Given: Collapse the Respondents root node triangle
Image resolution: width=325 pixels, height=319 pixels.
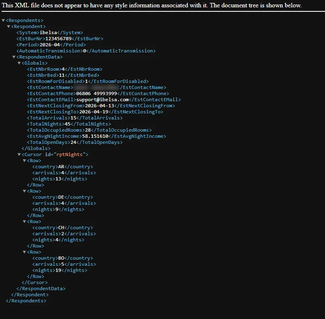Looking at the screenshot, I should 3,20.
